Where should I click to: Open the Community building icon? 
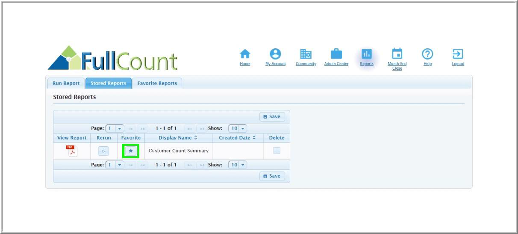pos(306,54)
